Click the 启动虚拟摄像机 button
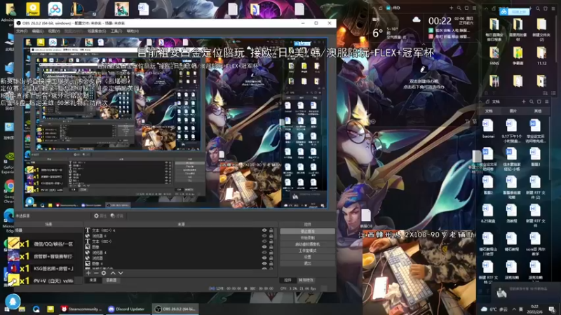 (x=307, y=244)
